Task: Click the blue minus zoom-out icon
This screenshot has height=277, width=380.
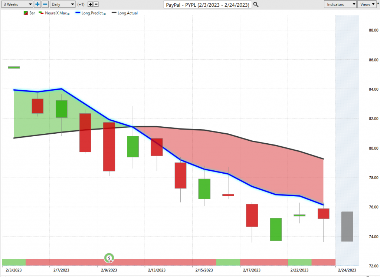Action: (45, 4)
